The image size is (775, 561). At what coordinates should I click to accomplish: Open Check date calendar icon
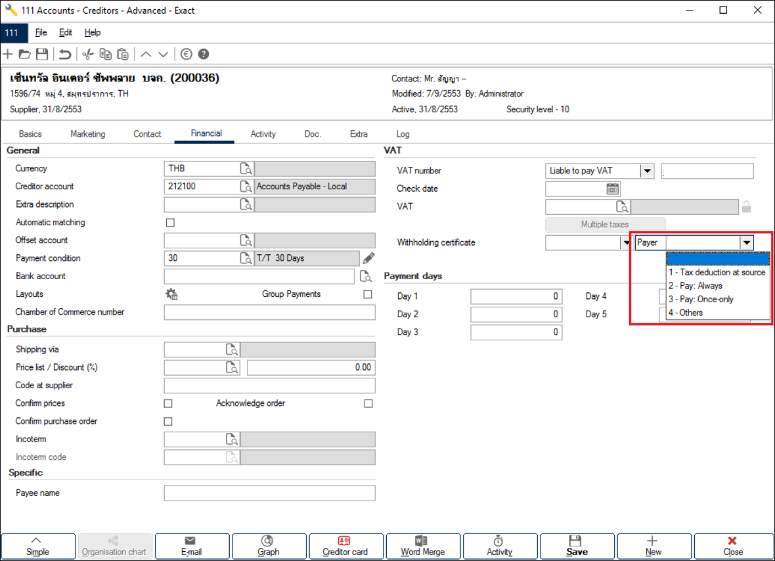coord(613,189)
